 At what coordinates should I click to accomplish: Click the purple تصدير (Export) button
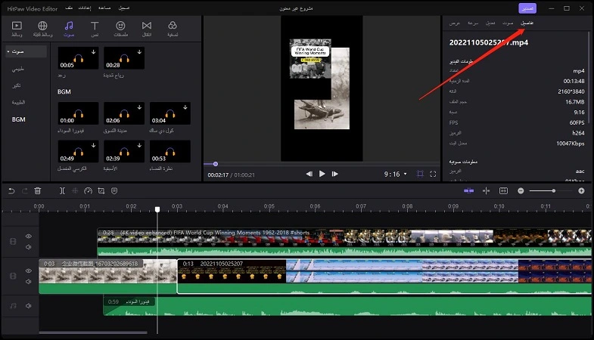point(527,8)
